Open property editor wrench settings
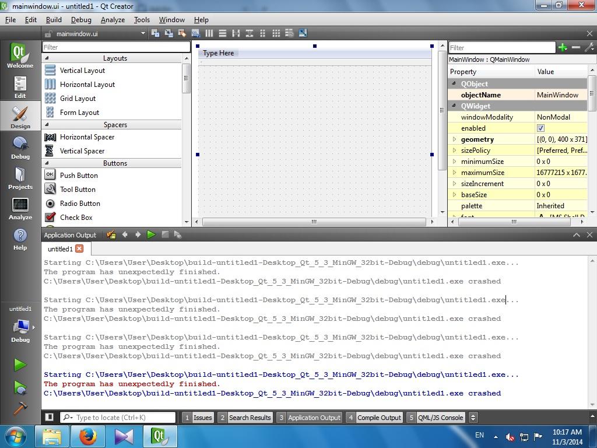The image size is (597, 448). point(589,47)
